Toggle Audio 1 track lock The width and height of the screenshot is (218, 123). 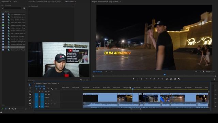[40, 106]
